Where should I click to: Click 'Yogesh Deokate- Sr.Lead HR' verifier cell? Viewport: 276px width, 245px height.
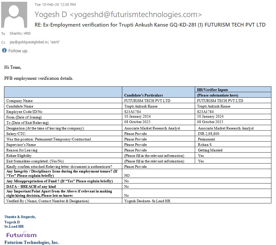pyautogui.click(x=147, y=201)
